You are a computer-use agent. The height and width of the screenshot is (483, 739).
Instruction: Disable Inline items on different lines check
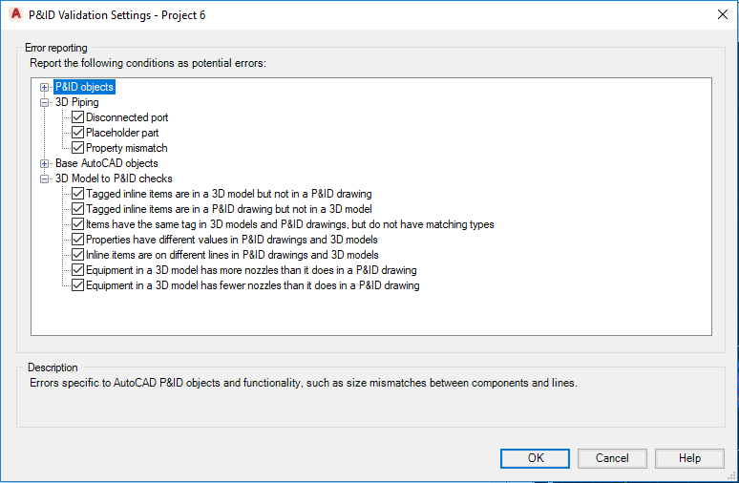pos(78,255)
